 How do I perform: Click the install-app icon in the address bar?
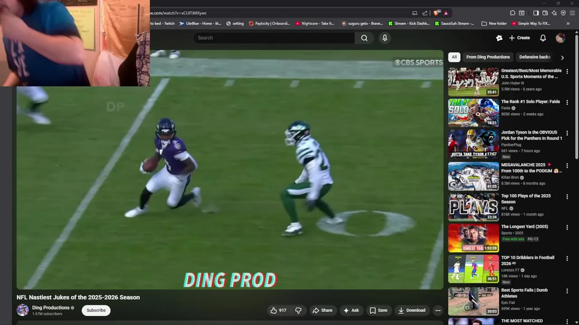tap(415, 13)
